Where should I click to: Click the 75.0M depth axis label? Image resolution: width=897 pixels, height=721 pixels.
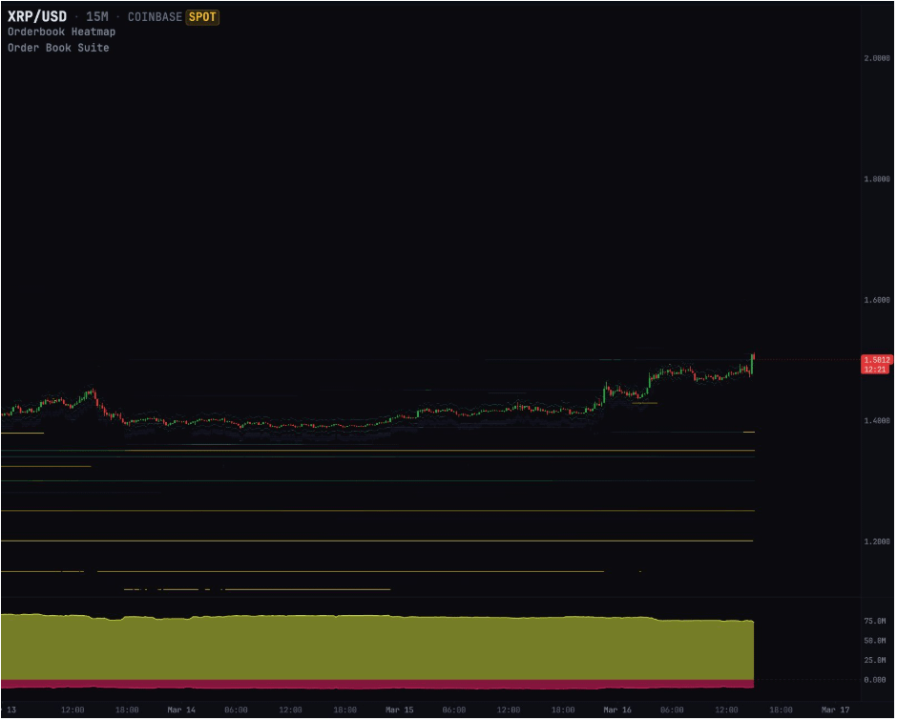(875, 622)
